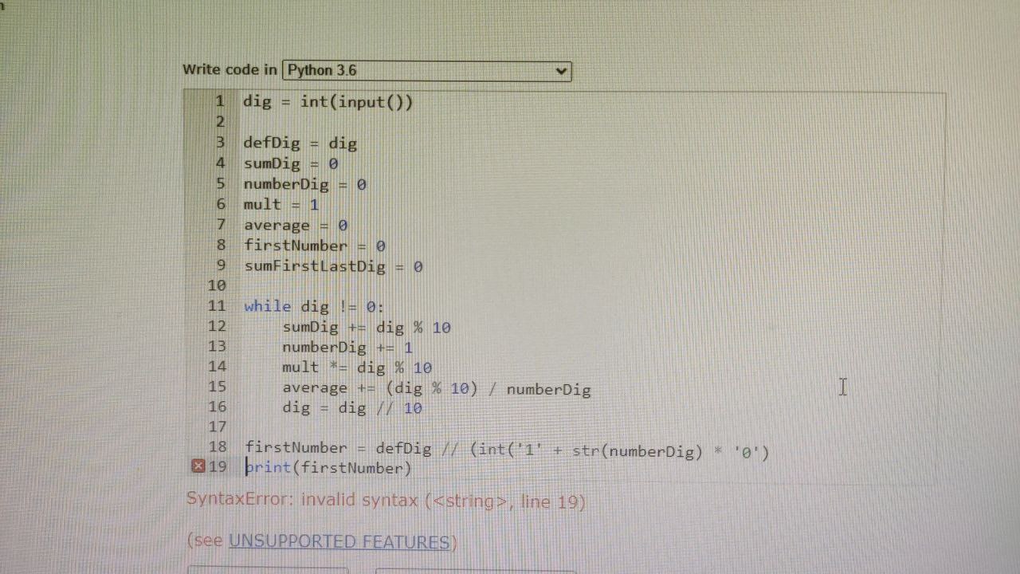The height and width of the screenshot is (574, 1020).
Task: Click the line 'sumFirstLastDig = 0'
Action: click(x=333, y=266)
